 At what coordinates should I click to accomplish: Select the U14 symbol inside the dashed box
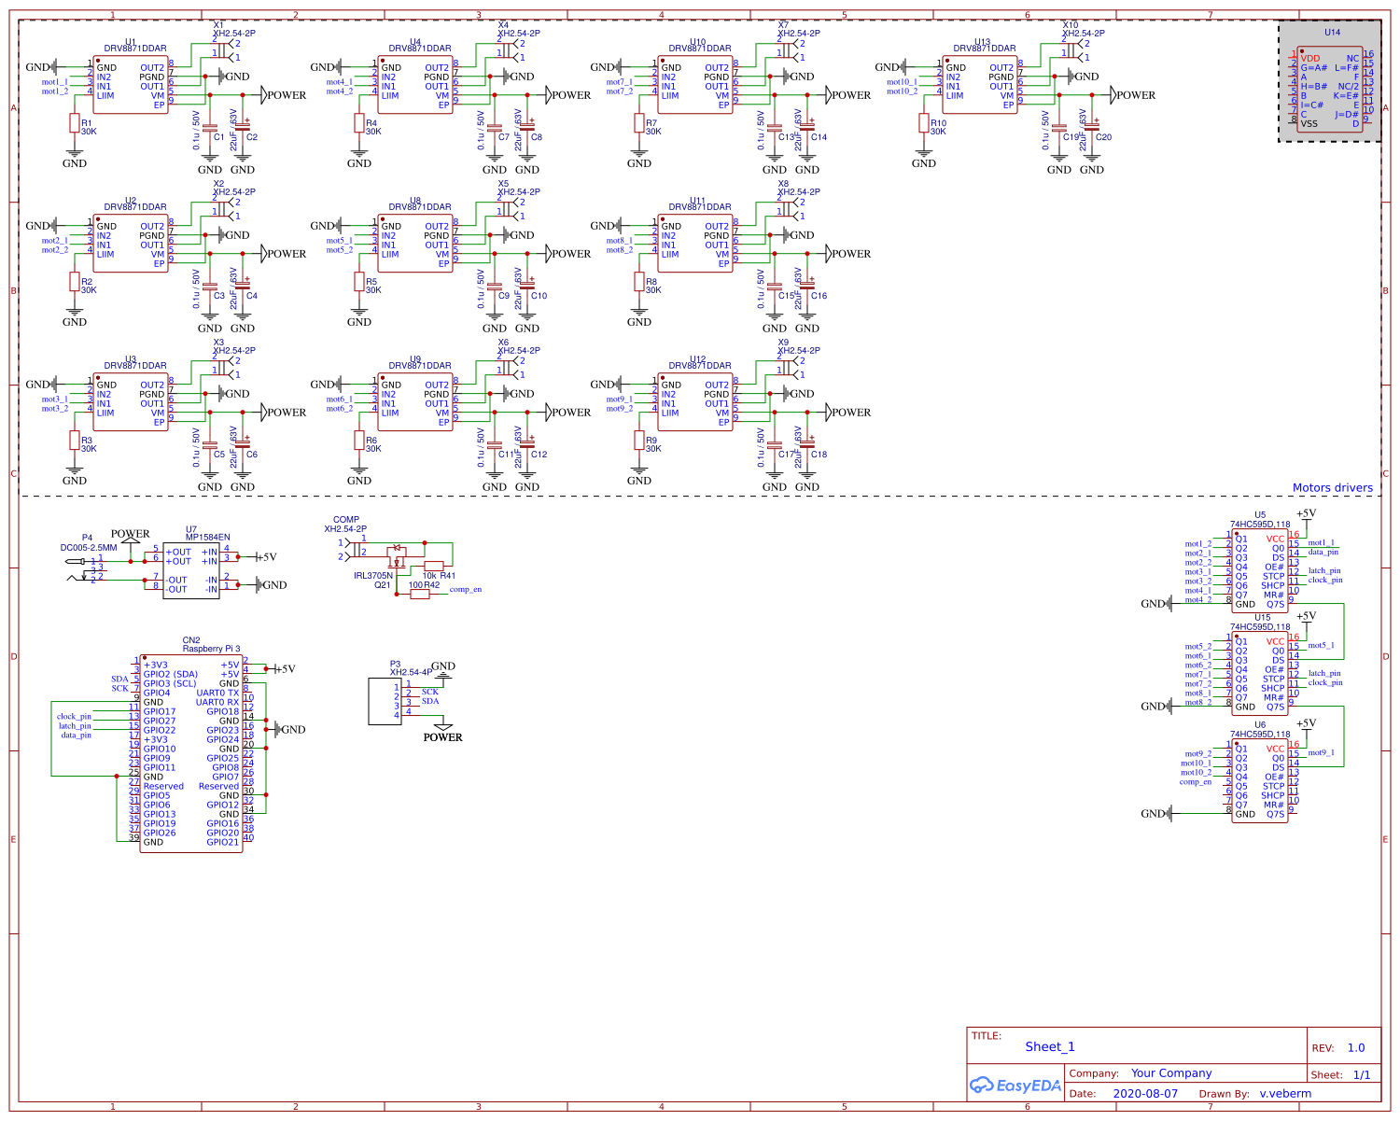1329,89
